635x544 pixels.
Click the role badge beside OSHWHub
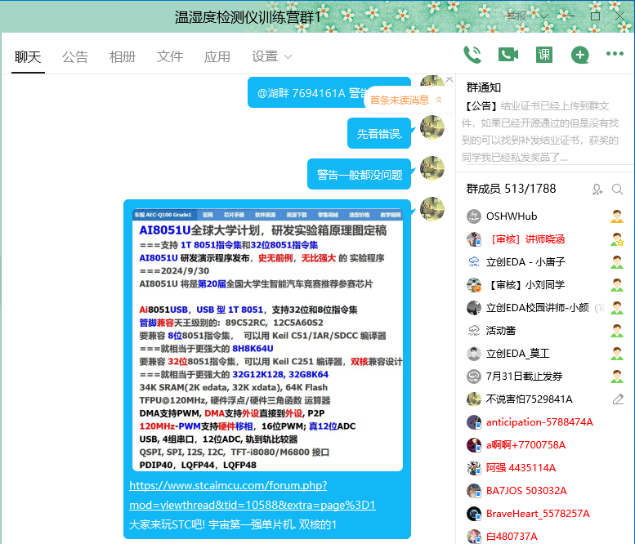[x=617, y=216]
